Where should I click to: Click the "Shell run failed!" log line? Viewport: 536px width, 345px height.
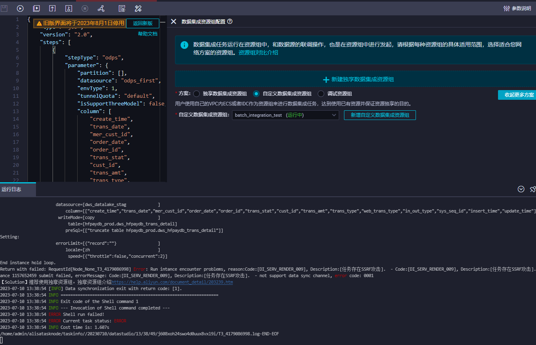pos(52,314)
